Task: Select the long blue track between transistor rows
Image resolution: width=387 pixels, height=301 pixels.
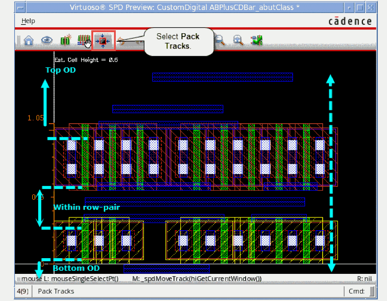Action: pyautogui.click(x=195, y=202)
